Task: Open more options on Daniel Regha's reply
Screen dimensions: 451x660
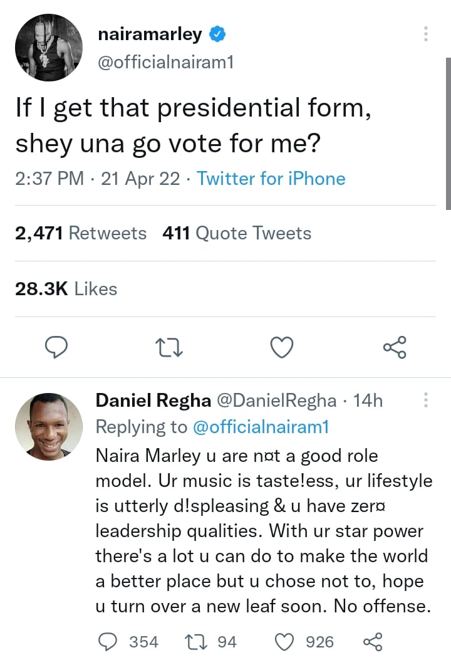Action: click(x=426, y=400)
